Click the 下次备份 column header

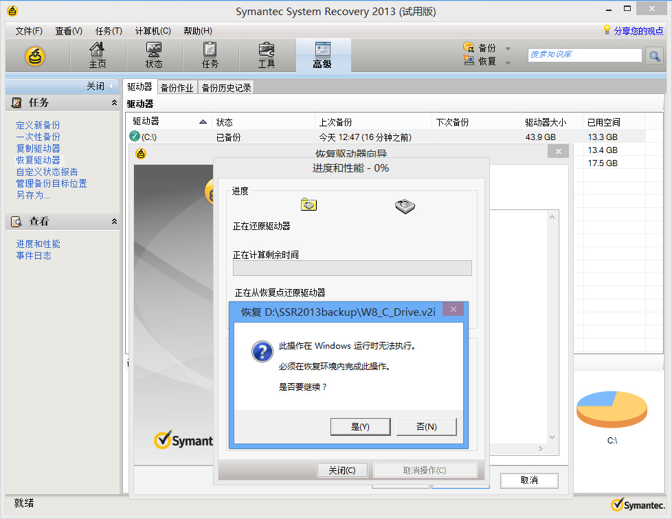pos(477,122)
